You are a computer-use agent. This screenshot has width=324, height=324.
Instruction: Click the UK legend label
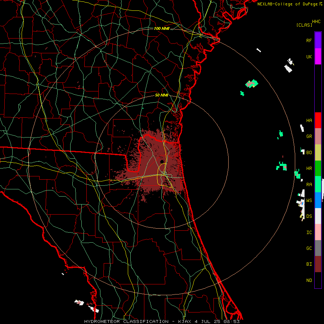tap(309, 57)
